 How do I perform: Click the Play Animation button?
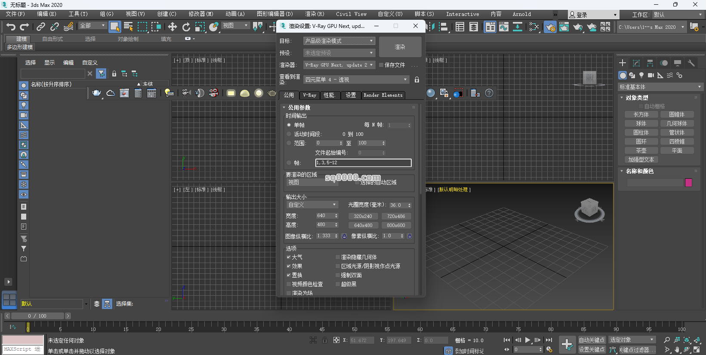pos(528,340)
